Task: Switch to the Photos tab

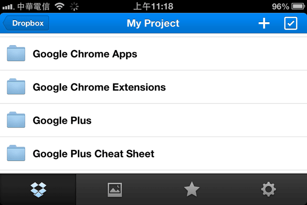Action: (115, 190)
